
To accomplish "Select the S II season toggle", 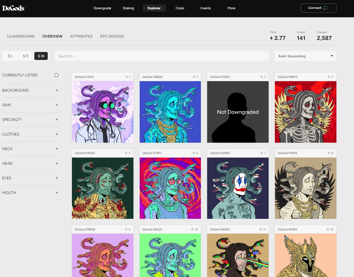I will [x=25, y=56].
